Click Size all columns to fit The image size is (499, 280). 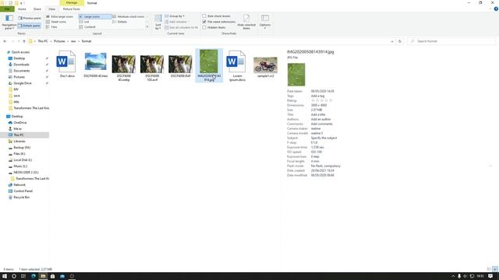(x=182, y=28)
